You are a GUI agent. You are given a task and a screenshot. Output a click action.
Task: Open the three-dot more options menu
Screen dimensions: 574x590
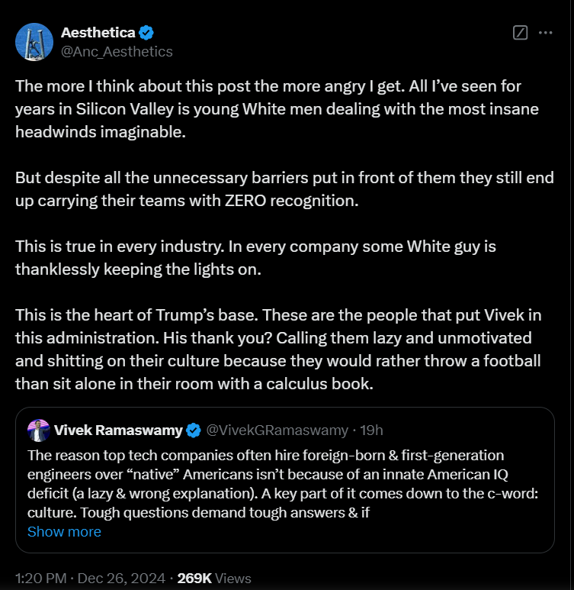point(545,33)
